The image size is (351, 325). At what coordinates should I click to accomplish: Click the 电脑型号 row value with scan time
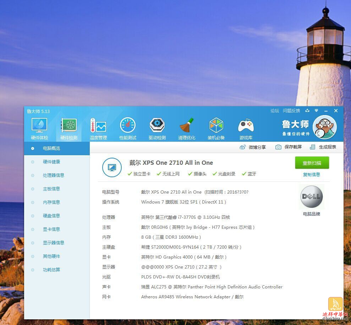195,192
